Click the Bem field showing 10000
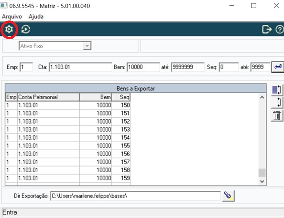 (x=143, y=67)
